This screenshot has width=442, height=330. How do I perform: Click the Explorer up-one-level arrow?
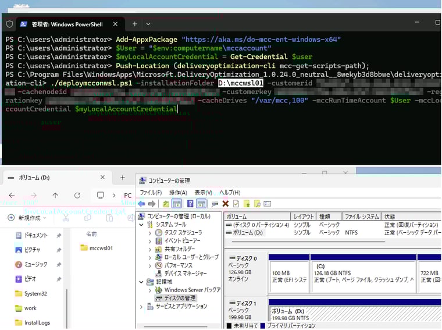(55, 195)
